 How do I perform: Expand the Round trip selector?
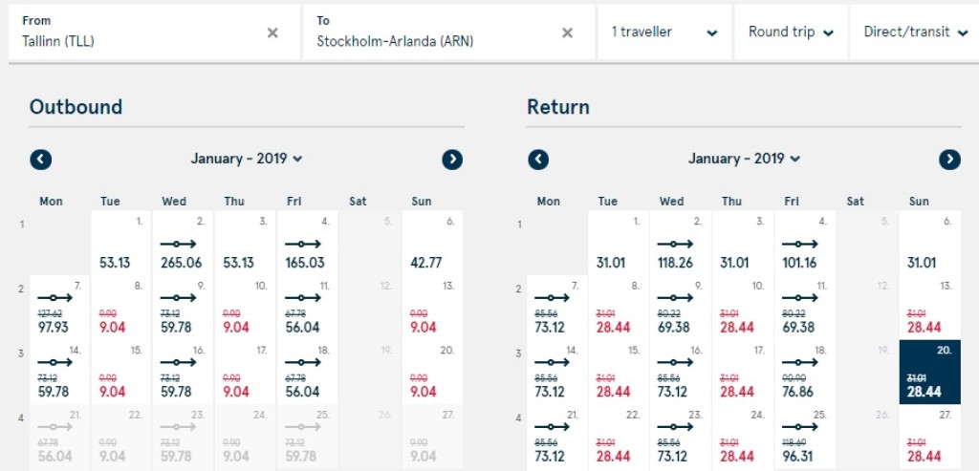tap(790, 32)
